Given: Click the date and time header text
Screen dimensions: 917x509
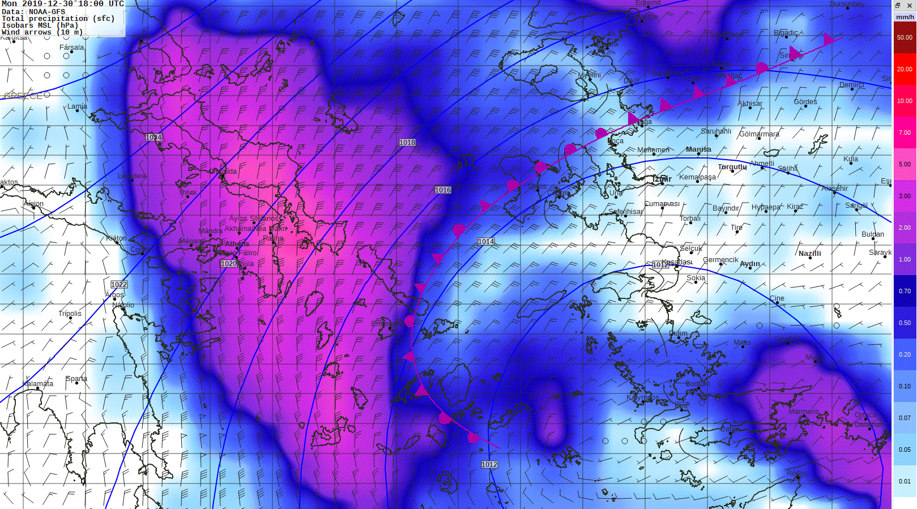Looking at the screenshot, I should [63, 4].
